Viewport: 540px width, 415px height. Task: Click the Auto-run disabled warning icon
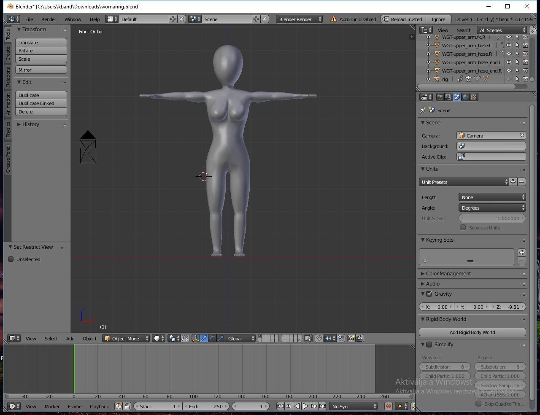coord(334,19)
